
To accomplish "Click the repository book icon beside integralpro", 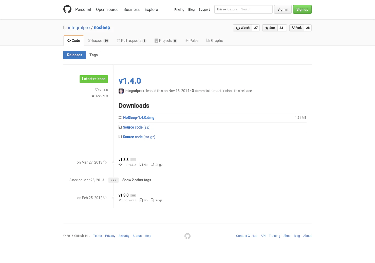I will (65, 28).
